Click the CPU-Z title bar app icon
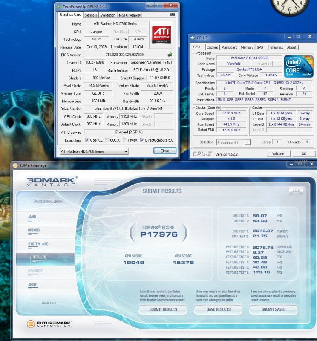The width and height of the screenshot is (317, 341). (193, 38)
